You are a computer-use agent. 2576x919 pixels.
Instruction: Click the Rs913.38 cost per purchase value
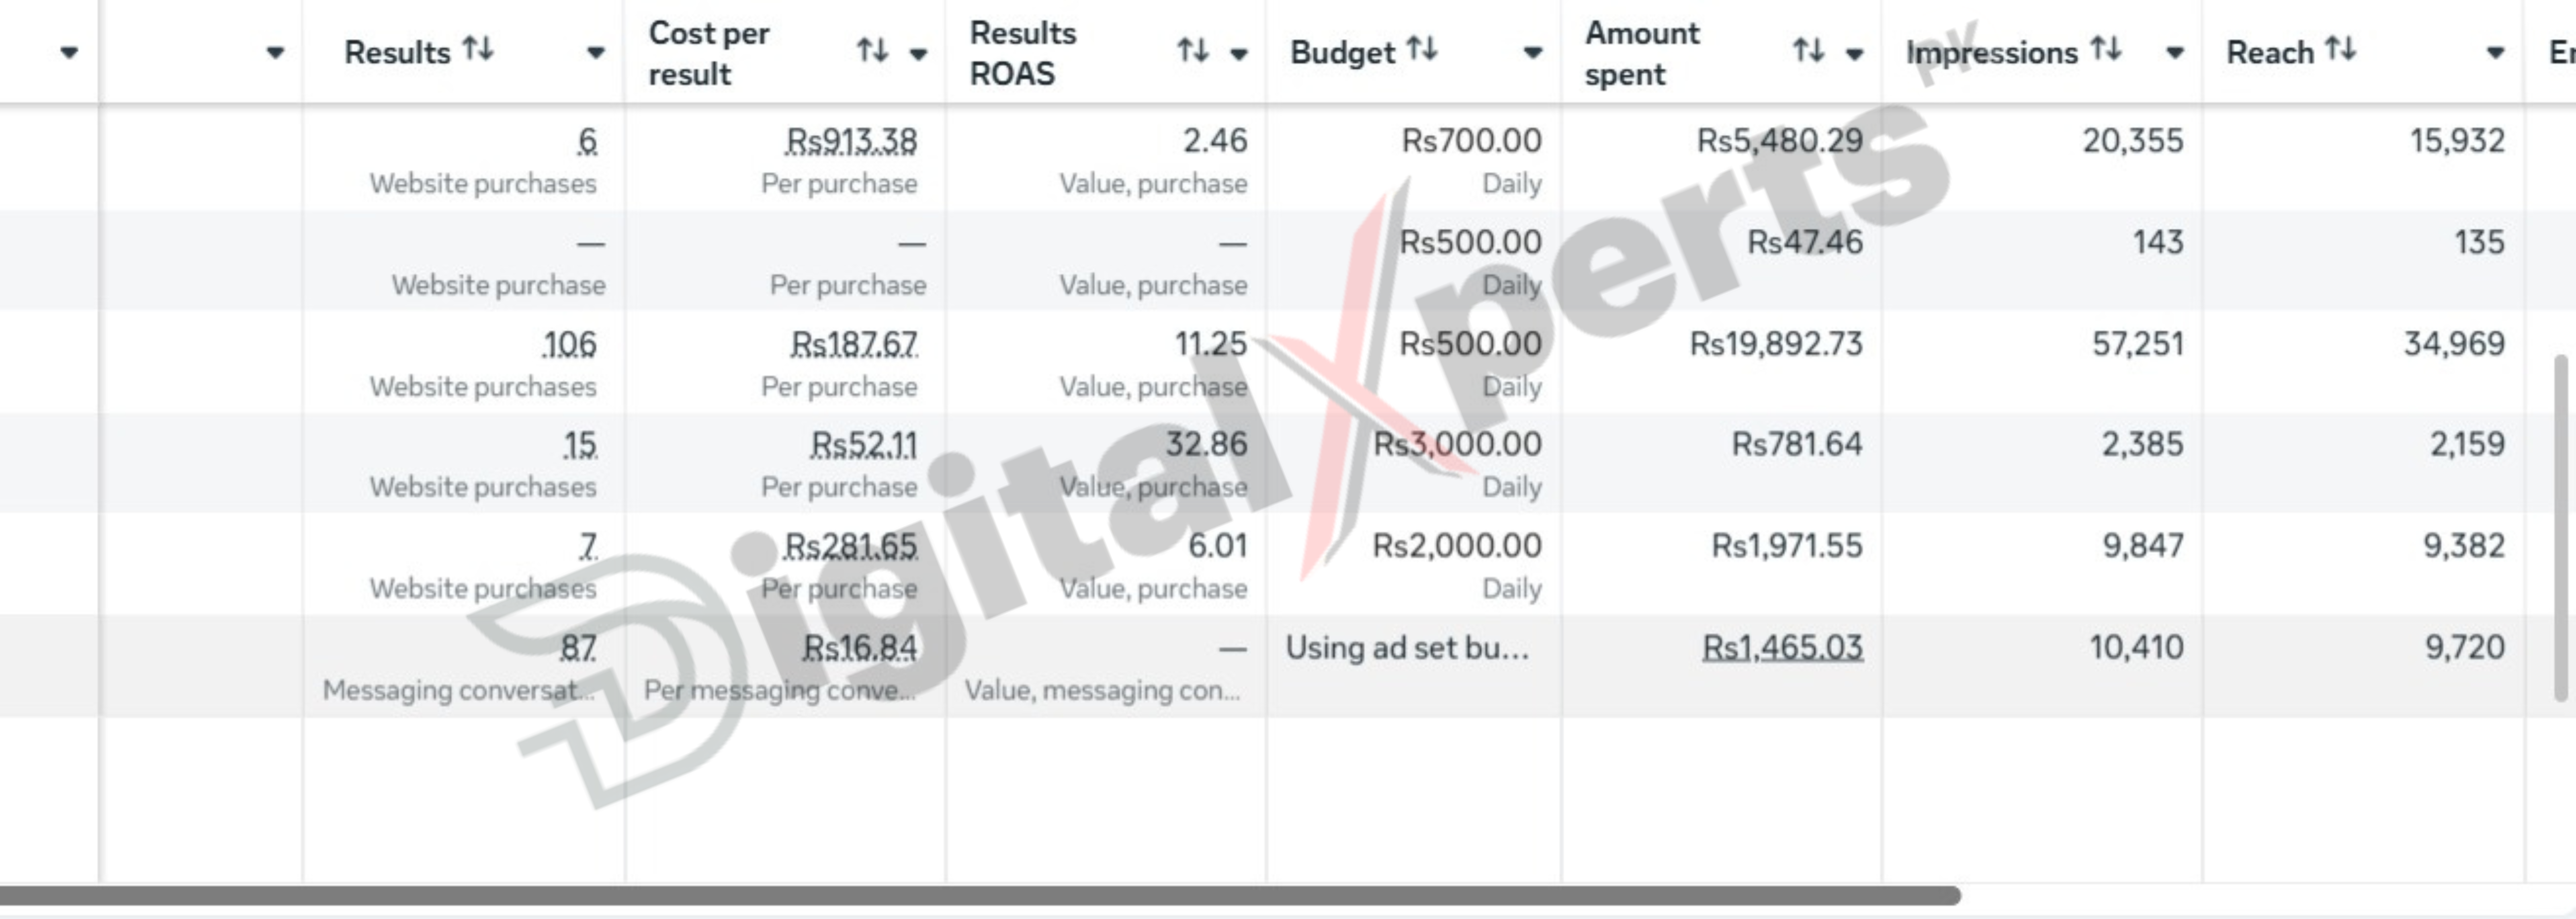click(851, 141)
